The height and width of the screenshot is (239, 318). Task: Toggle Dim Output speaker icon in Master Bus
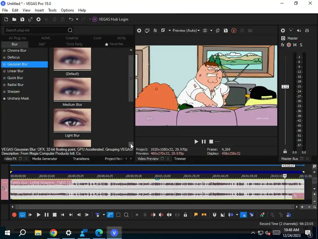tap(299, 30)
